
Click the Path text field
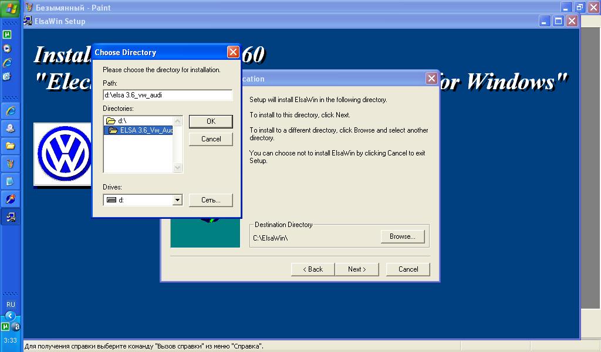167,94
